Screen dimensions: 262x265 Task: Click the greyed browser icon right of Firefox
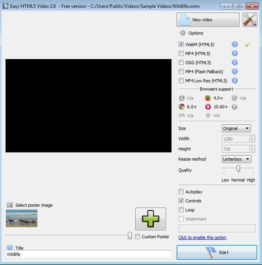click(234, 98)
